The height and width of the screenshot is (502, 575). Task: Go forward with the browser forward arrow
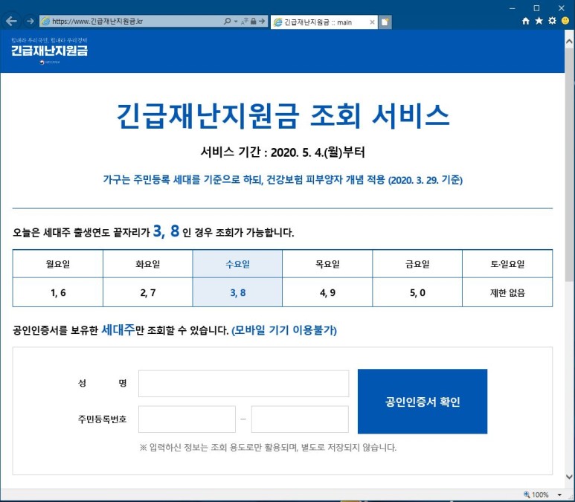(30, 22)
